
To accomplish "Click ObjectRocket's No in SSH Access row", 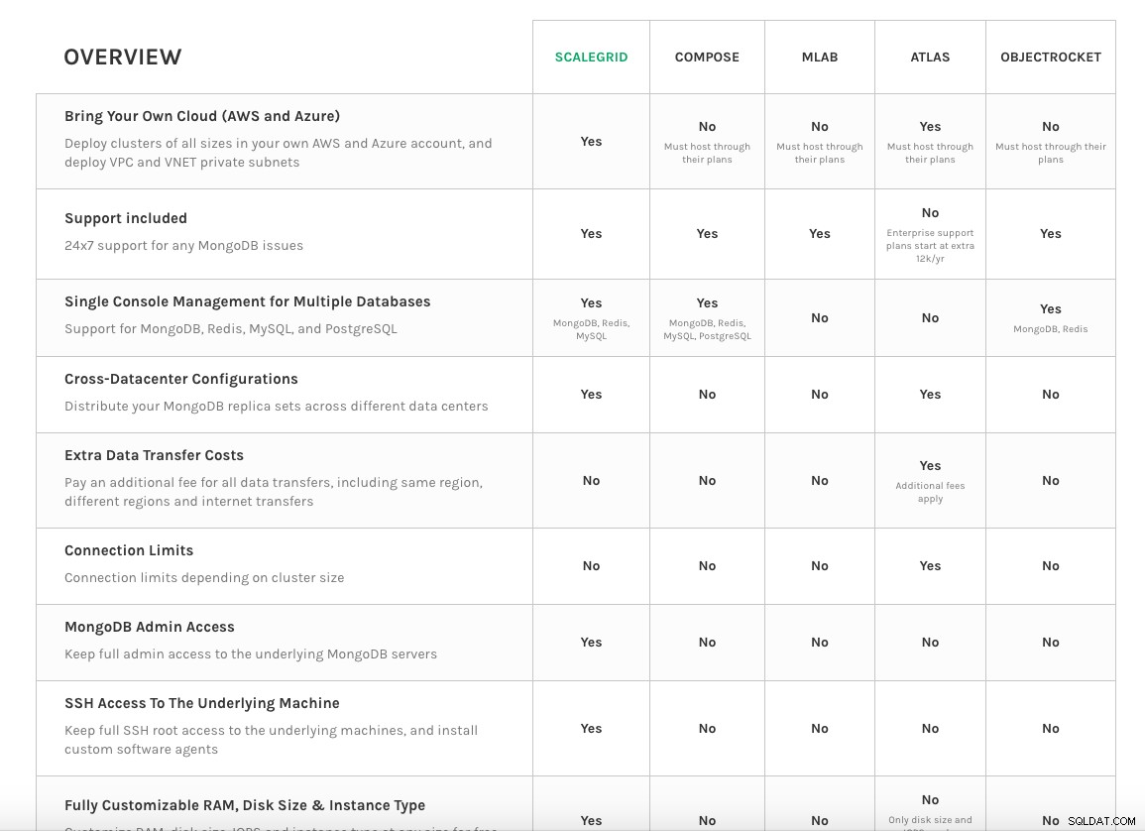I will pyautogui.click(x=1051, y=729).
